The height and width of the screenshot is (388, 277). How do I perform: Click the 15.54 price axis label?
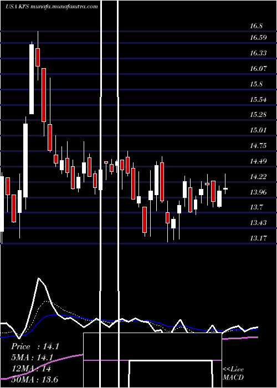(x=258, y=100)
